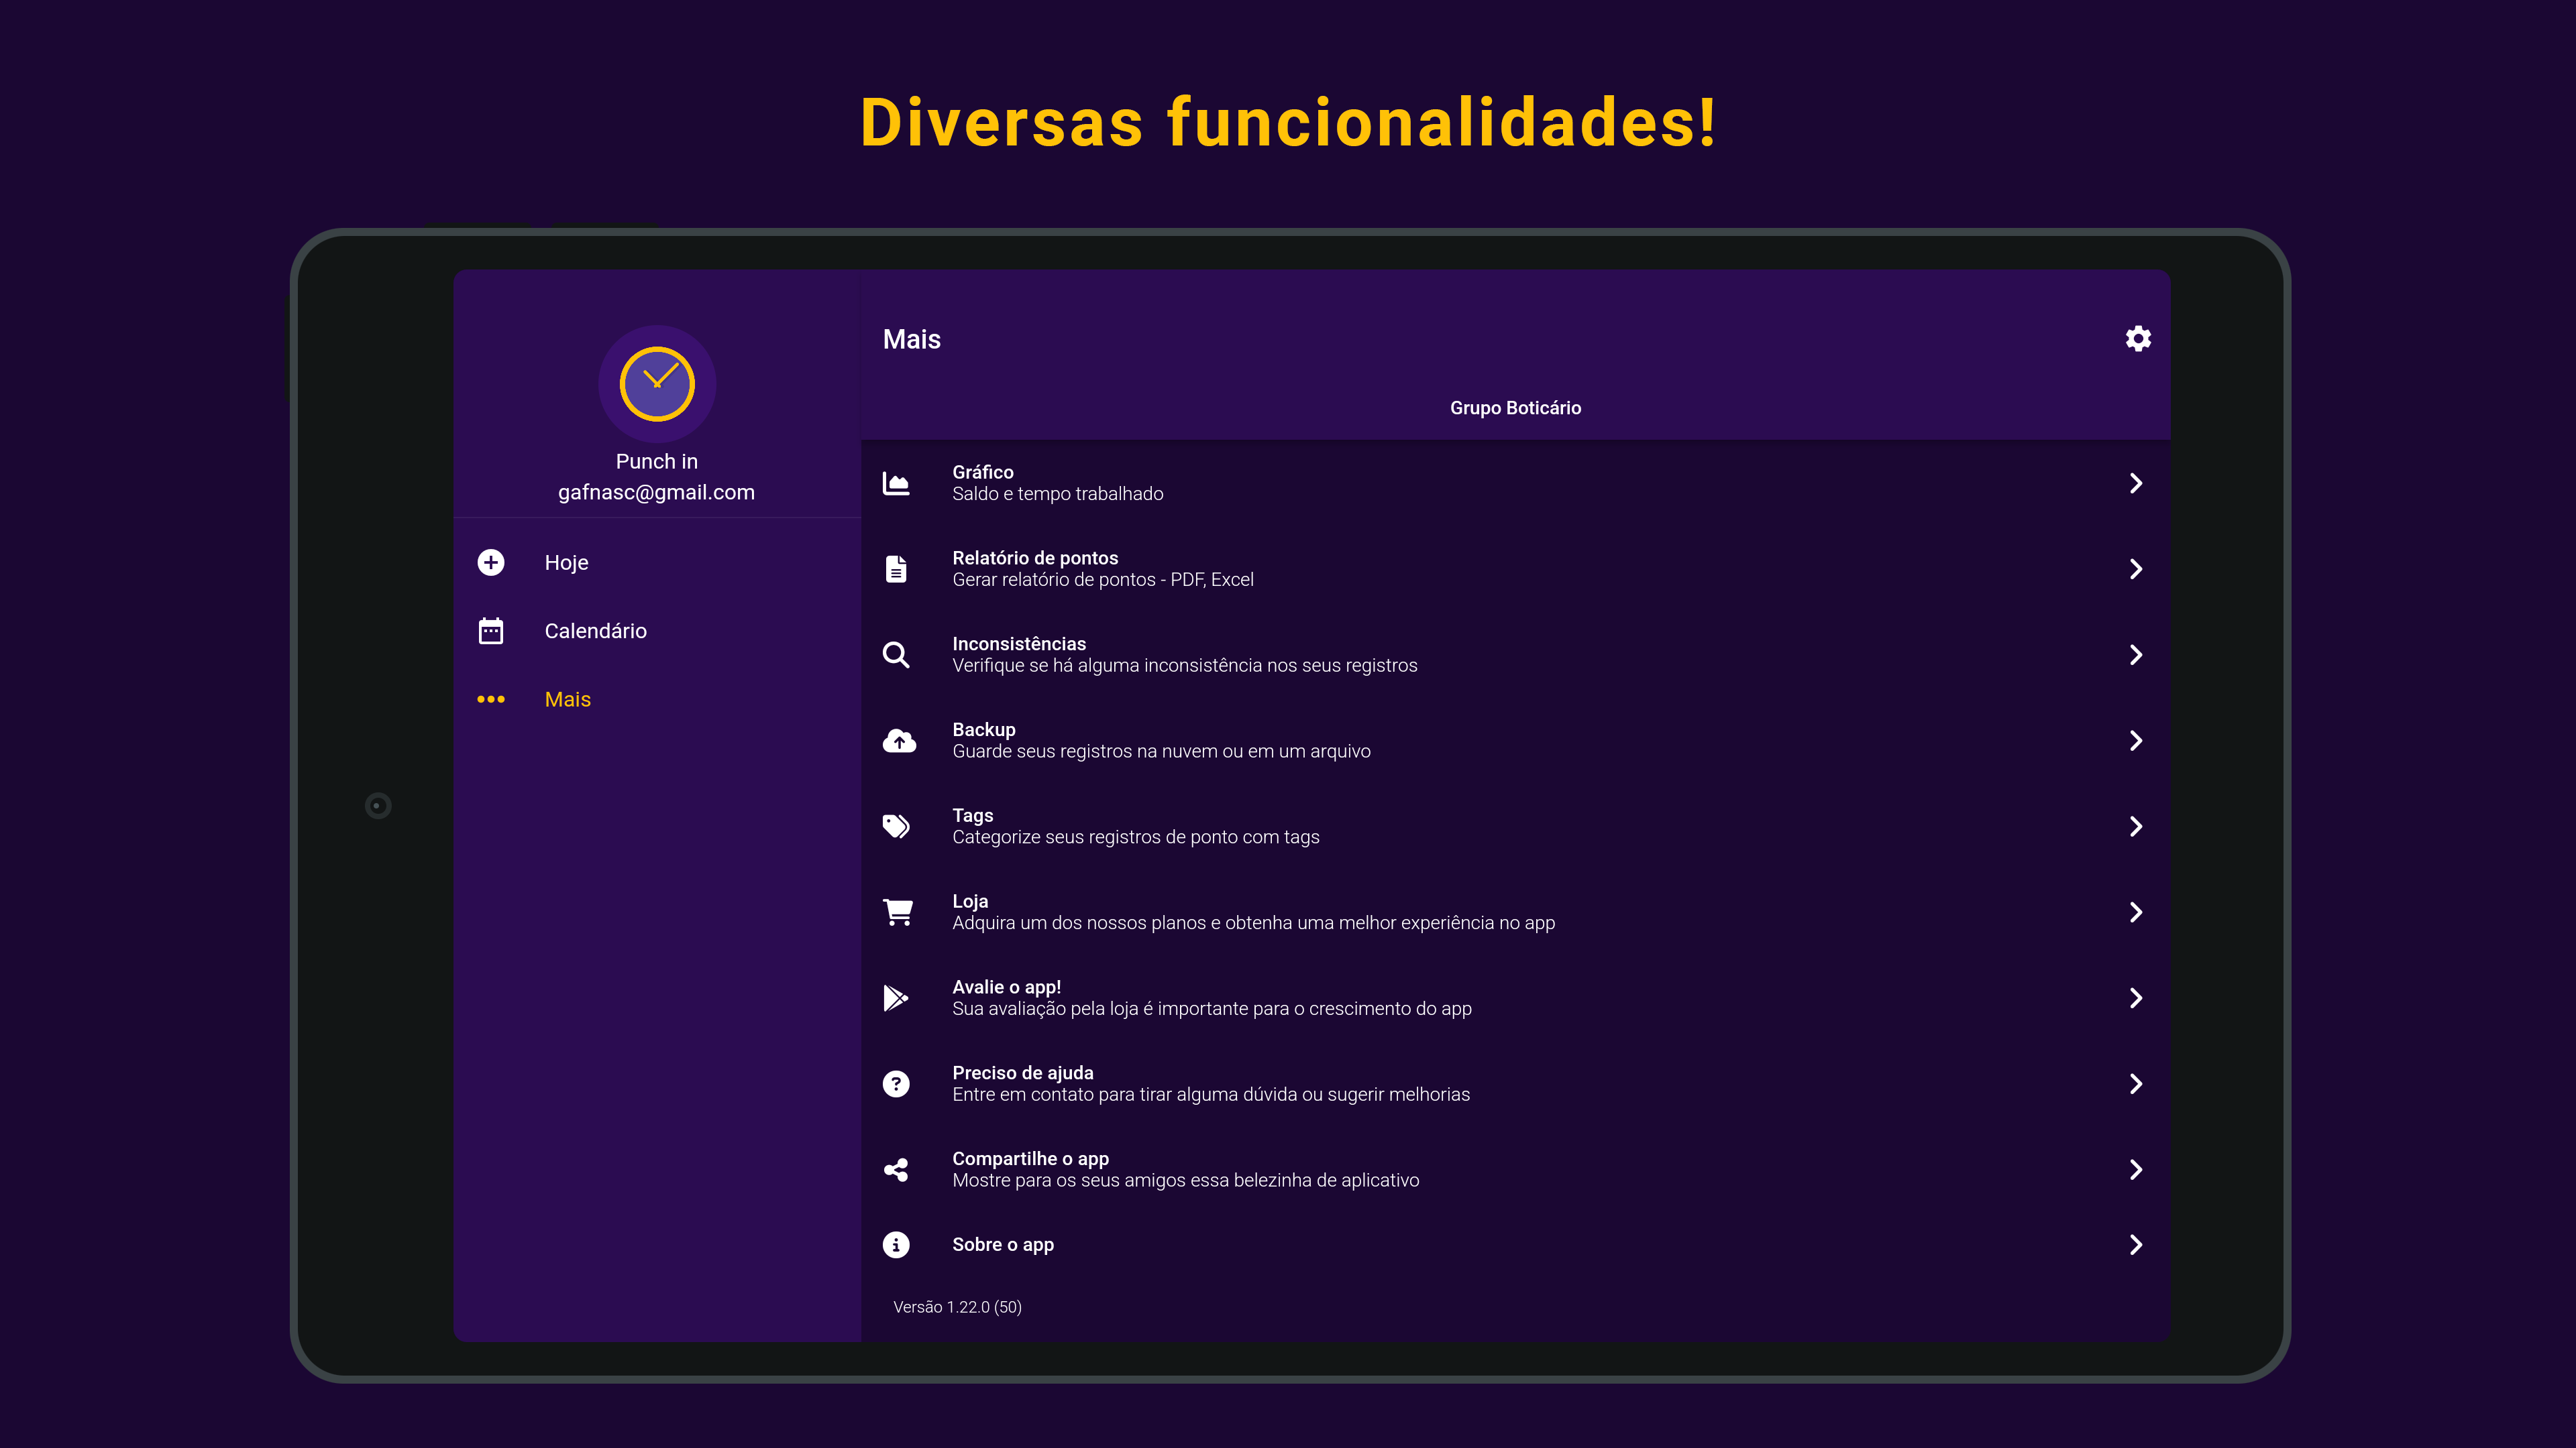The width and height of the screenshot is (2576, 1448).
Task: Go to the Hoje section
Action: click(657, 562)
